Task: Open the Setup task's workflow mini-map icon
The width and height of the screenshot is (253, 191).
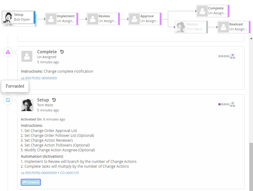Action: [226, 104]
